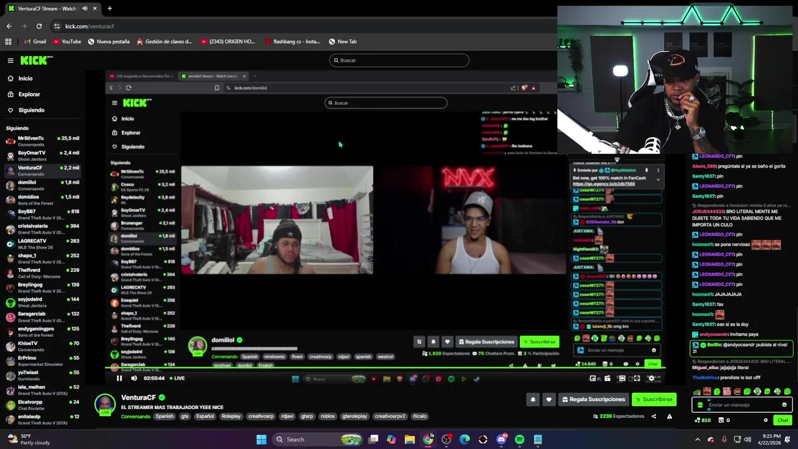Select the gtaroleplay stream tag

[x=355, y=417]
